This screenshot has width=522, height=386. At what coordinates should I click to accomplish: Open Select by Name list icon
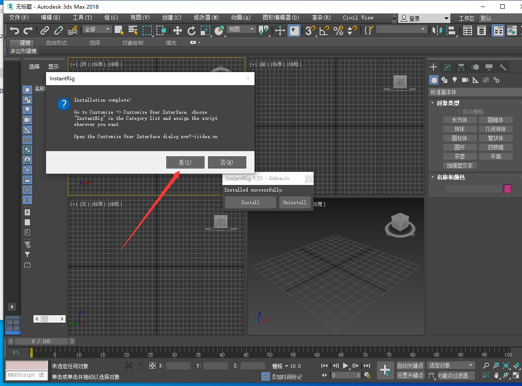(133, 30)
